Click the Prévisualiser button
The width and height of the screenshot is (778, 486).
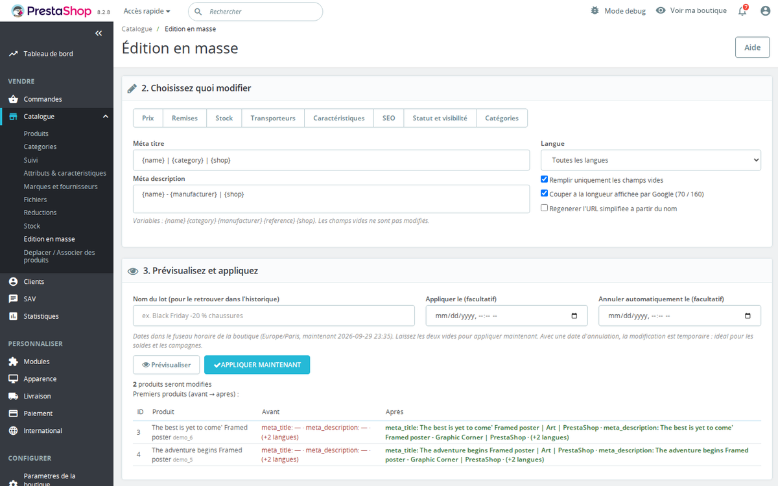(x=166, y=365)
